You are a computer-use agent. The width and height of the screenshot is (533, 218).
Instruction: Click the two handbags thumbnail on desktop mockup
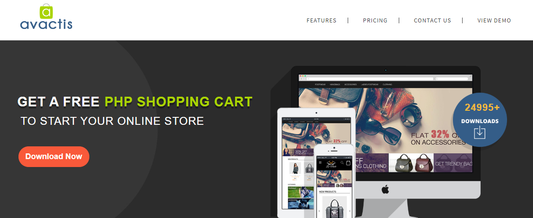(411, 163)
